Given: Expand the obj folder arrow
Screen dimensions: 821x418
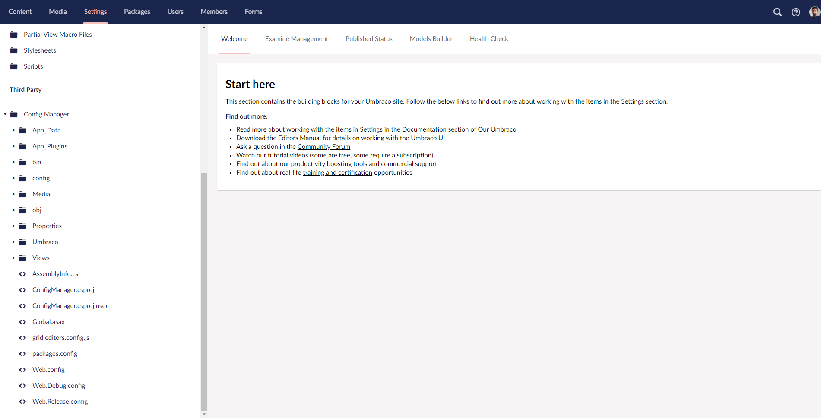Looking at the screenshot, I should [13, 210].
